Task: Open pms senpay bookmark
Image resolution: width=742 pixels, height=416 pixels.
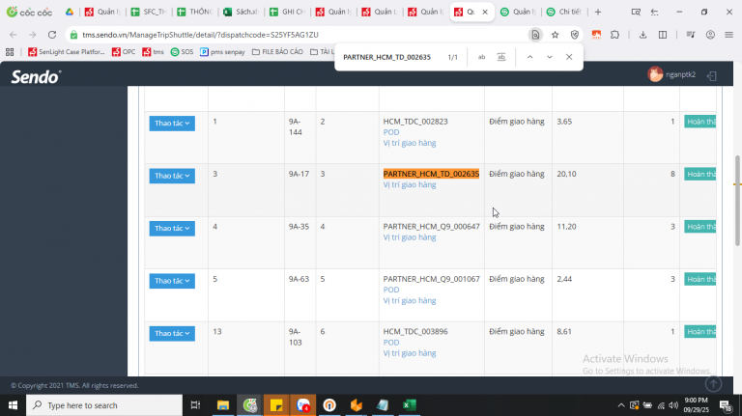Action: pyautogui.click(x=222, y=52)
